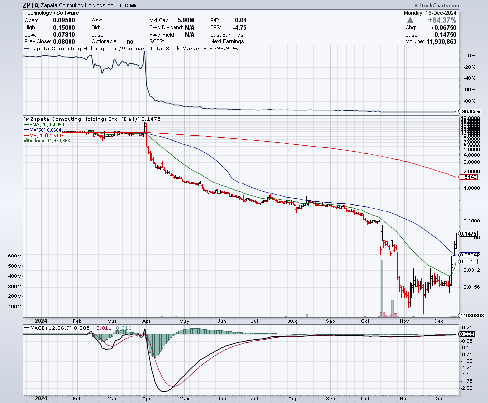The height and width of the screenshot is (403, 488).
Task: Click the 1.6143 MA(200) price axis tag
Action: point(468,177)
